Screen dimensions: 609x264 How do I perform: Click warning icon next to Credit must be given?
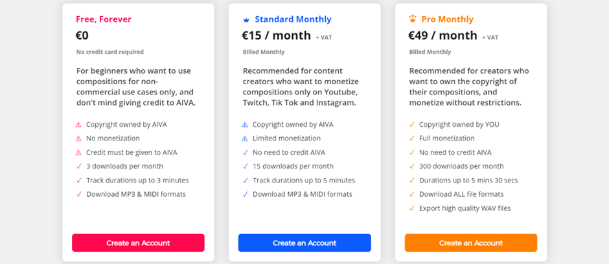pyautogui.click(x=78, y=152)
